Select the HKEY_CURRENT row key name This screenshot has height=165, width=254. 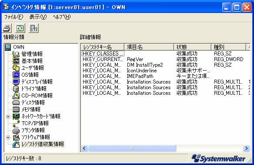103,59
